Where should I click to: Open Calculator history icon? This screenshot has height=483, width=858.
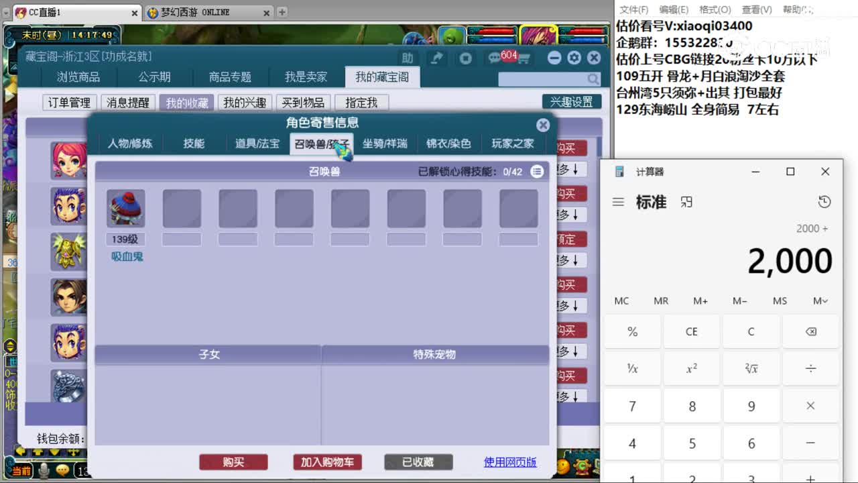(824, 202)
